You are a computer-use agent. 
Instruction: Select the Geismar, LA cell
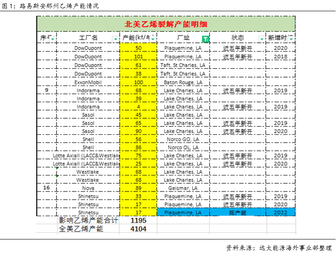[183, 188]
